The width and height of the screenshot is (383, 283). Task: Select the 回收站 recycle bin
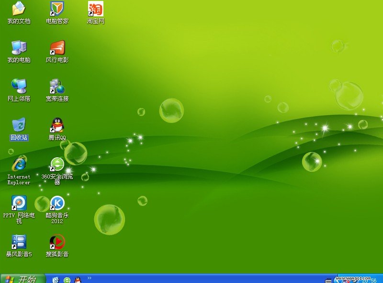point(19,125)
